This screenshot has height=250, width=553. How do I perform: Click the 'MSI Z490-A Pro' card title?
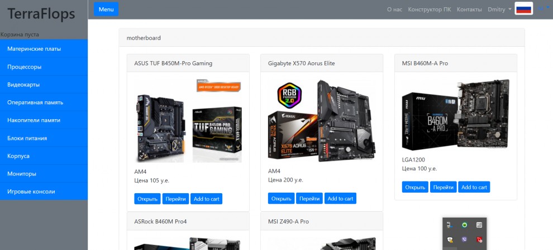click(x=288, y=222)
